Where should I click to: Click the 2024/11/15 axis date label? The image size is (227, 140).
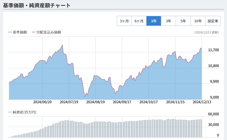(x=175, y=102)
